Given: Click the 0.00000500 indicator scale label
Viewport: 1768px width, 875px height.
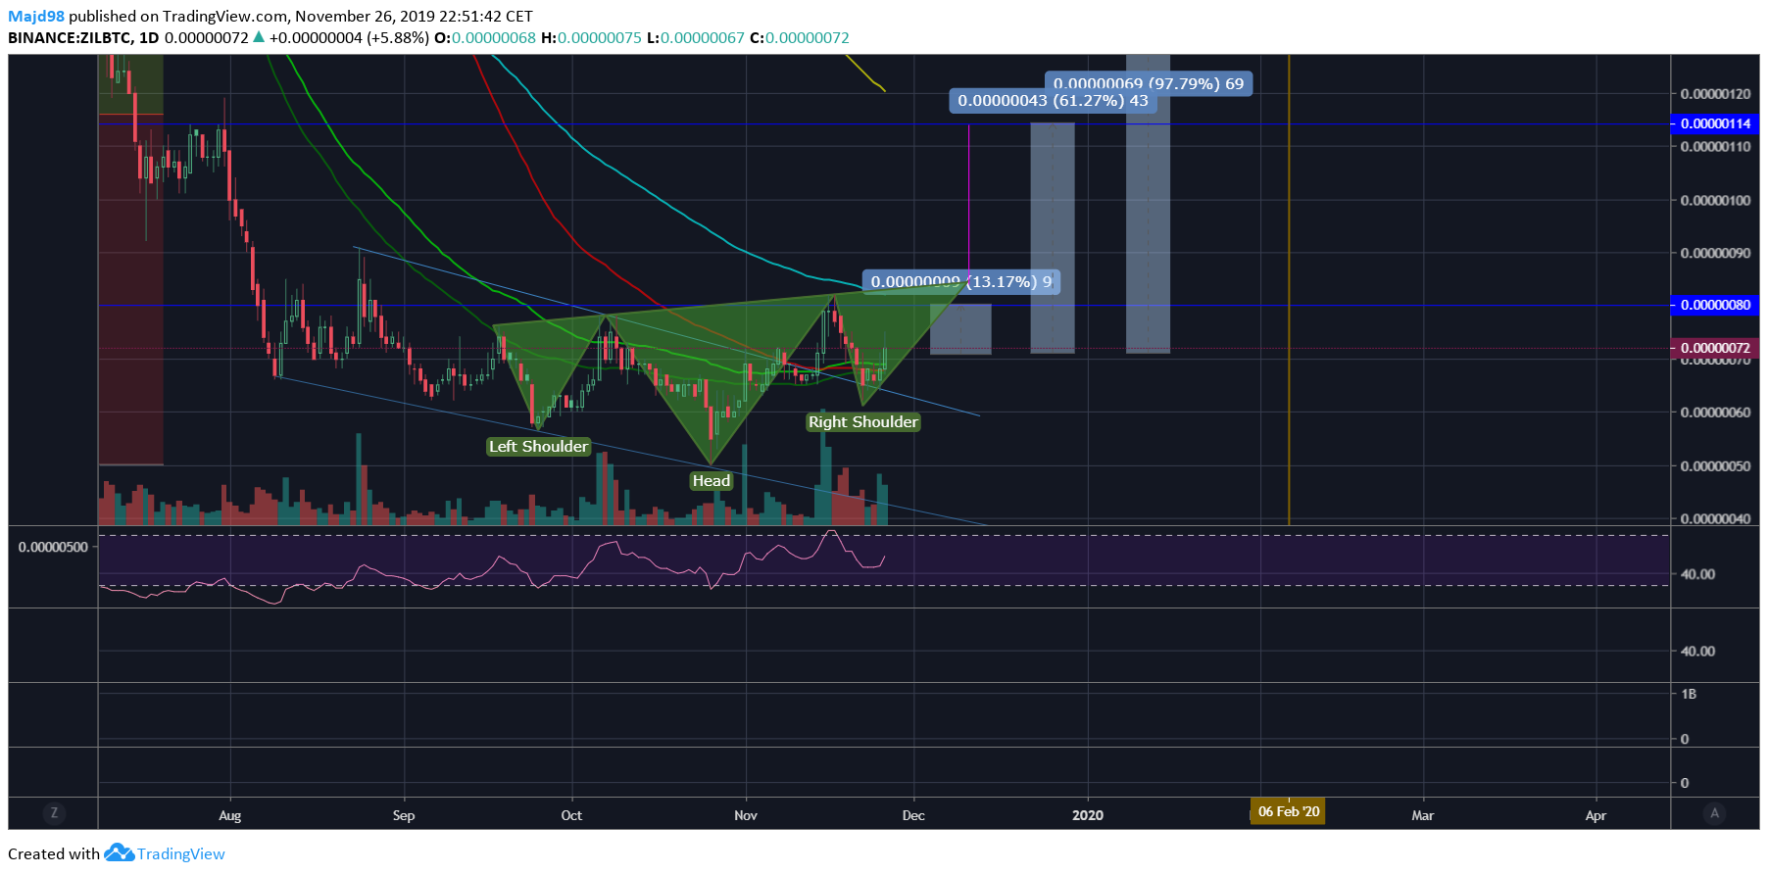Looking at the screenshot, I should 53,547.
